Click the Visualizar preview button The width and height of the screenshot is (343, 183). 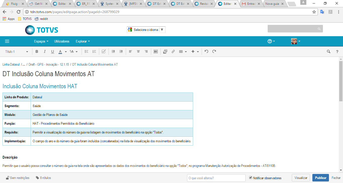tap(301, 178)
